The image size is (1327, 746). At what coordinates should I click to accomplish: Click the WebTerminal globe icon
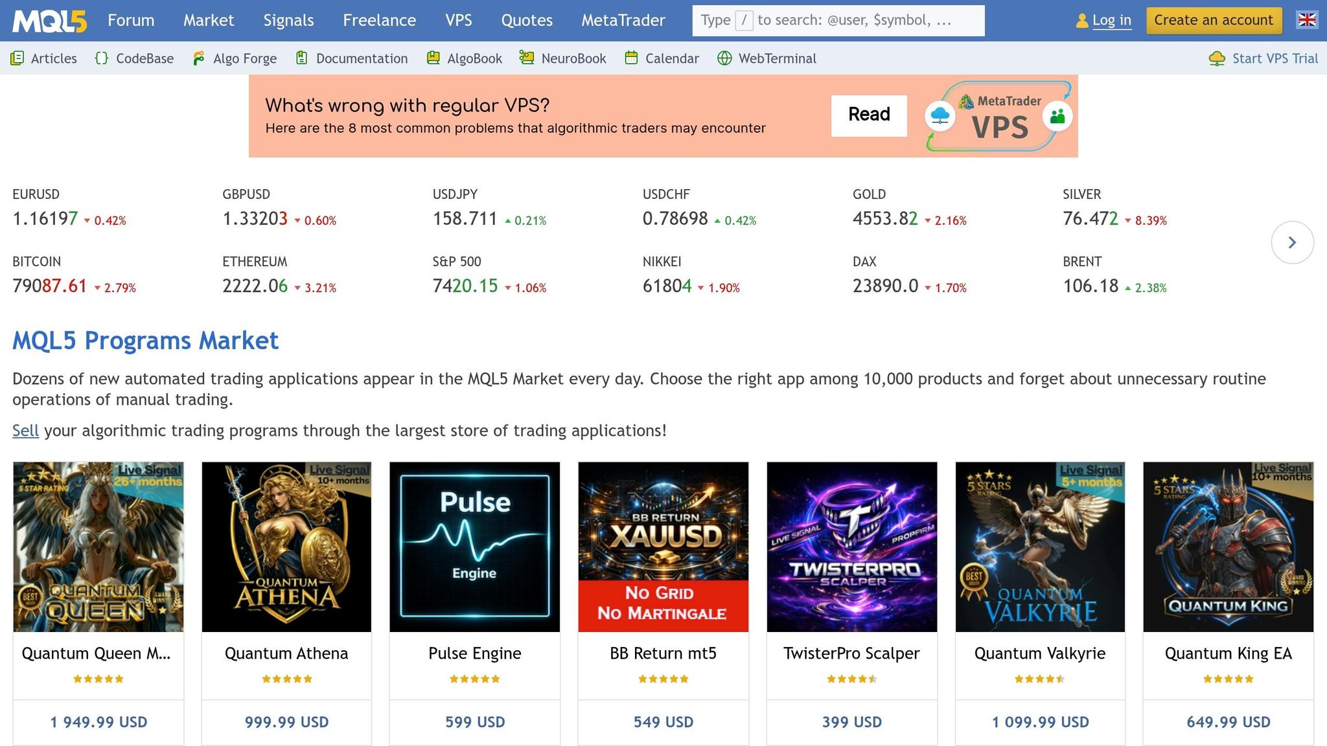pyautogui.click(x=724, y=58)
